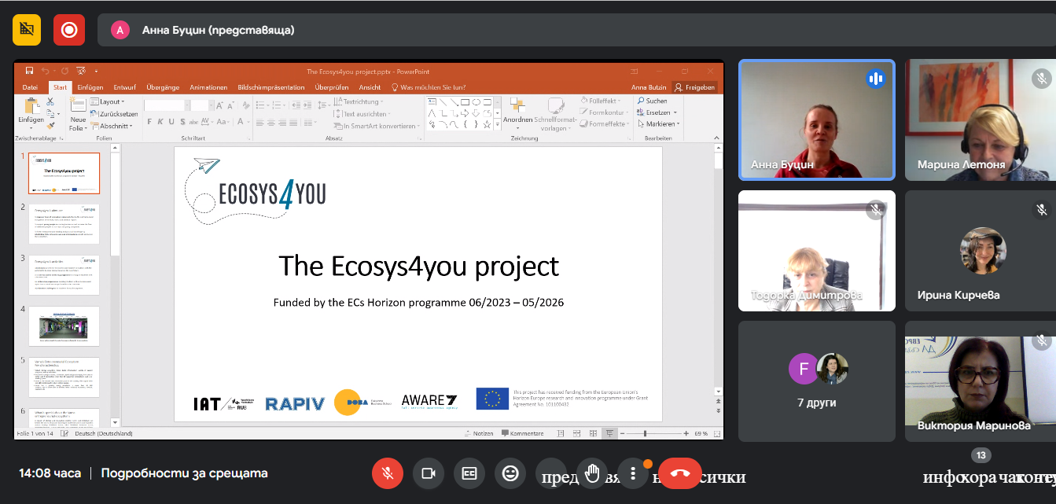The image size is (1056, 504).
Task: Expand the Markieren dropdown
Action: pos(658,123)
